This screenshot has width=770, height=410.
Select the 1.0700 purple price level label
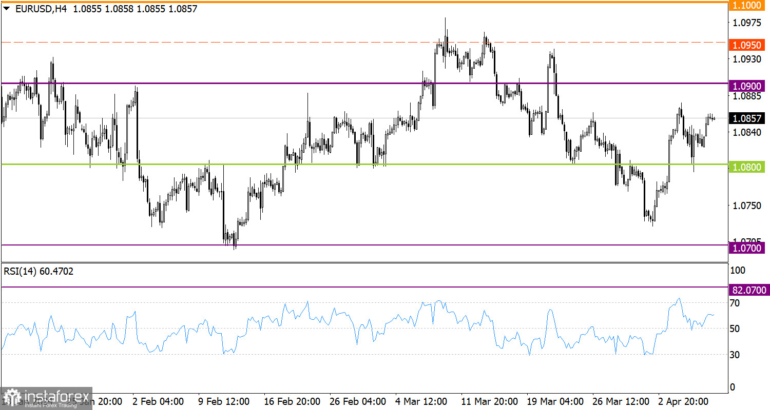[x=747, y=249]
